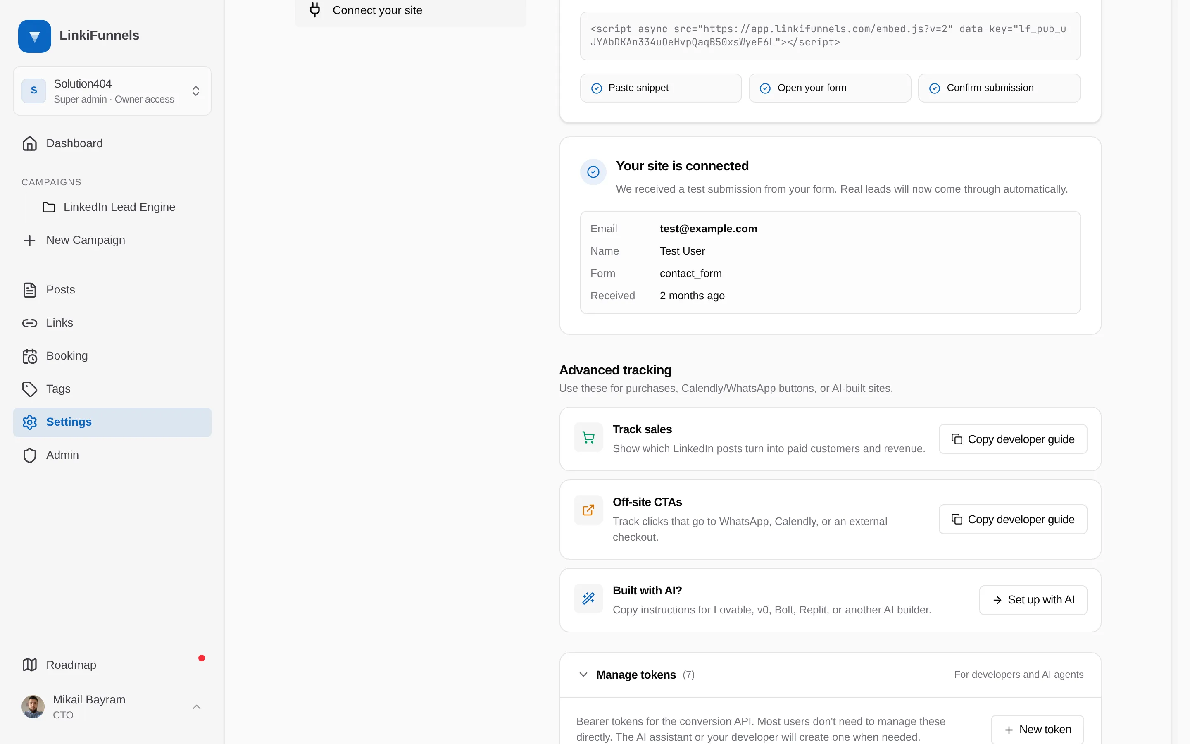Screen dimensions: 1190x744
Task: Copy developer guide for Off-site CTAs
Action: click(1012, 519)
